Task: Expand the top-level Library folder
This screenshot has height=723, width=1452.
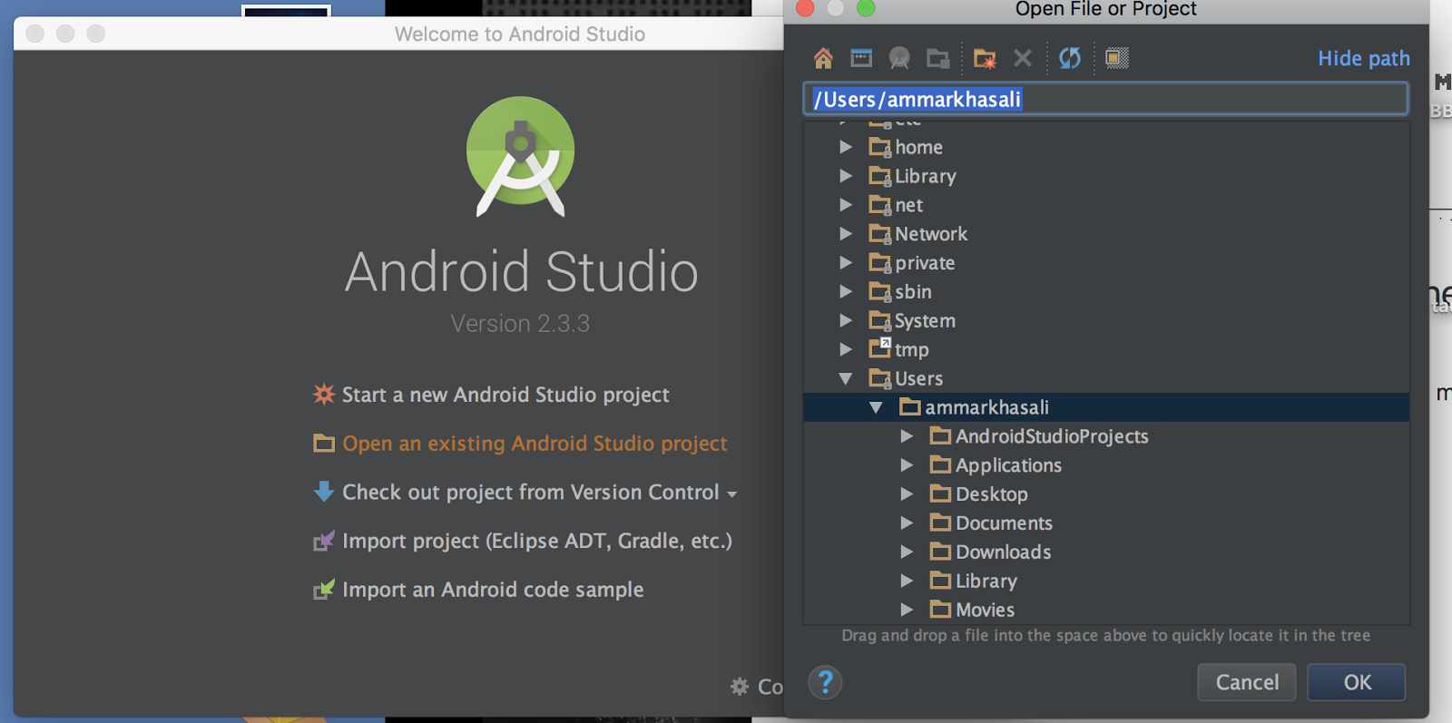Action: (x=846, y=176)
